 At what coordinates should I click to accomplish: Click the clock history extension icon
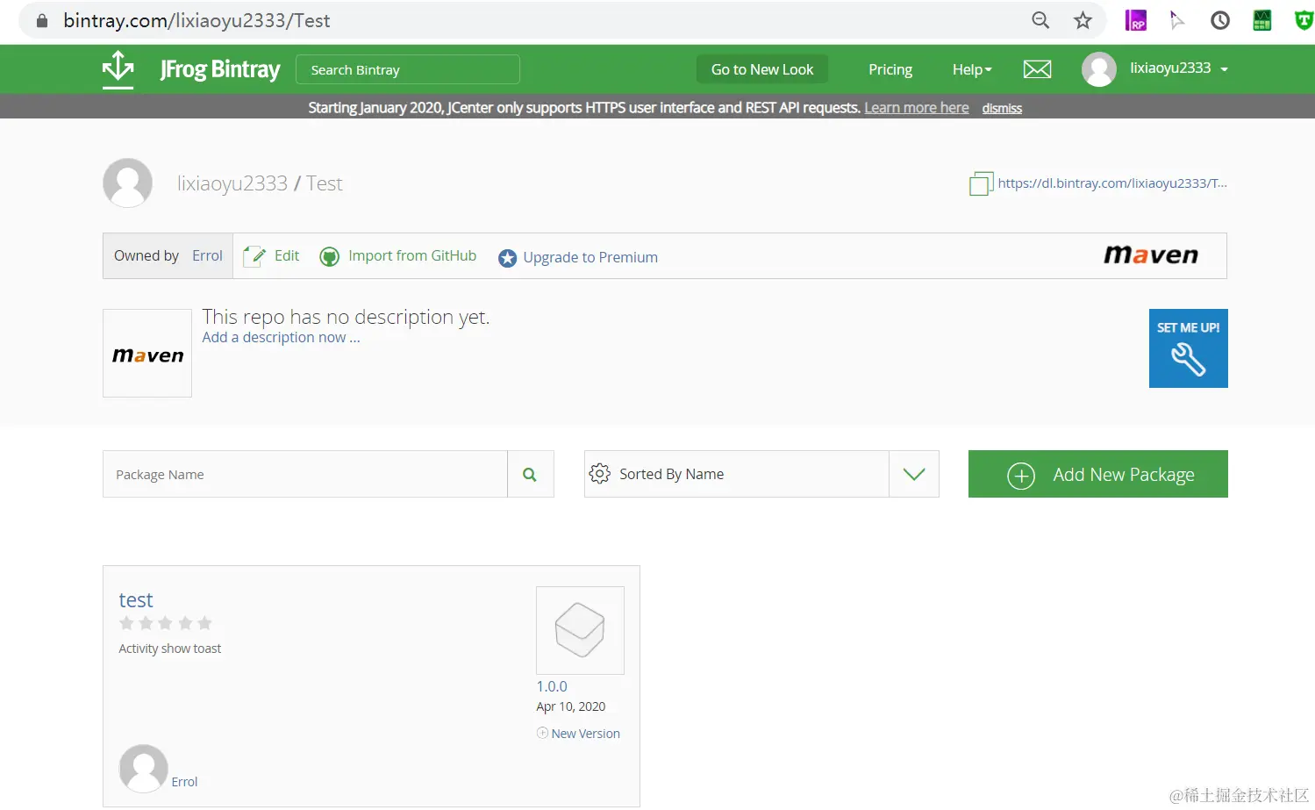1220,20
